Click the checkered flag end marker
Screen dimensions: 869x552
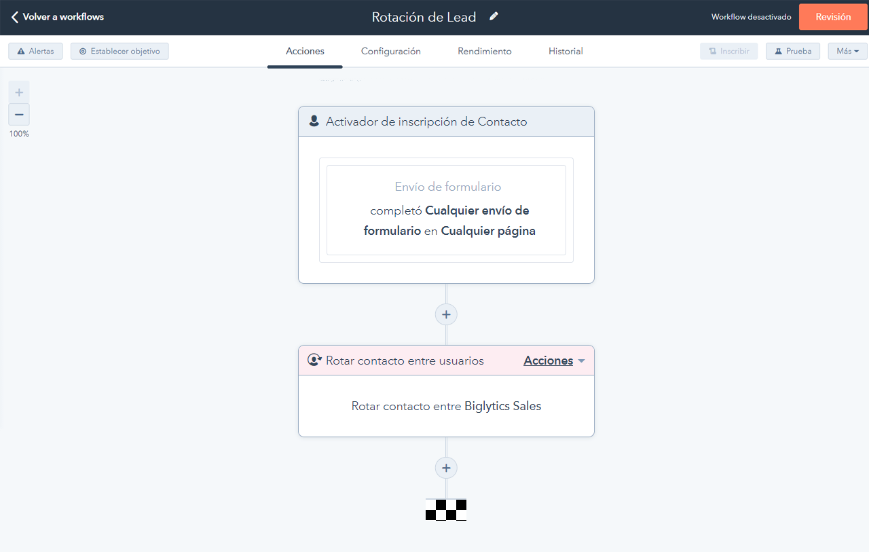pos(446,509)
